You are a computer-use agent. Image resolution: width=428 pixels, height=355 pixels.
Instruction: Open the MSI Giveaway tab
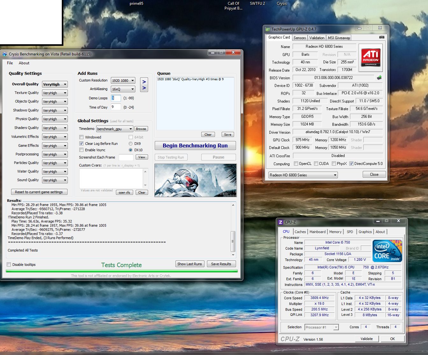(339, 38)
